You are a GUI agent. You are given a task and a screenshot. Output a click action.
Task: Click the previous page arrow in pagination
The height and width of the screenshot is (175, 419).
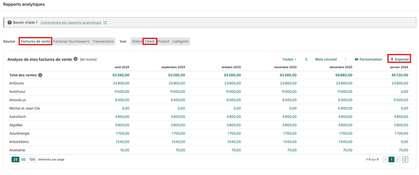[385, 160]
